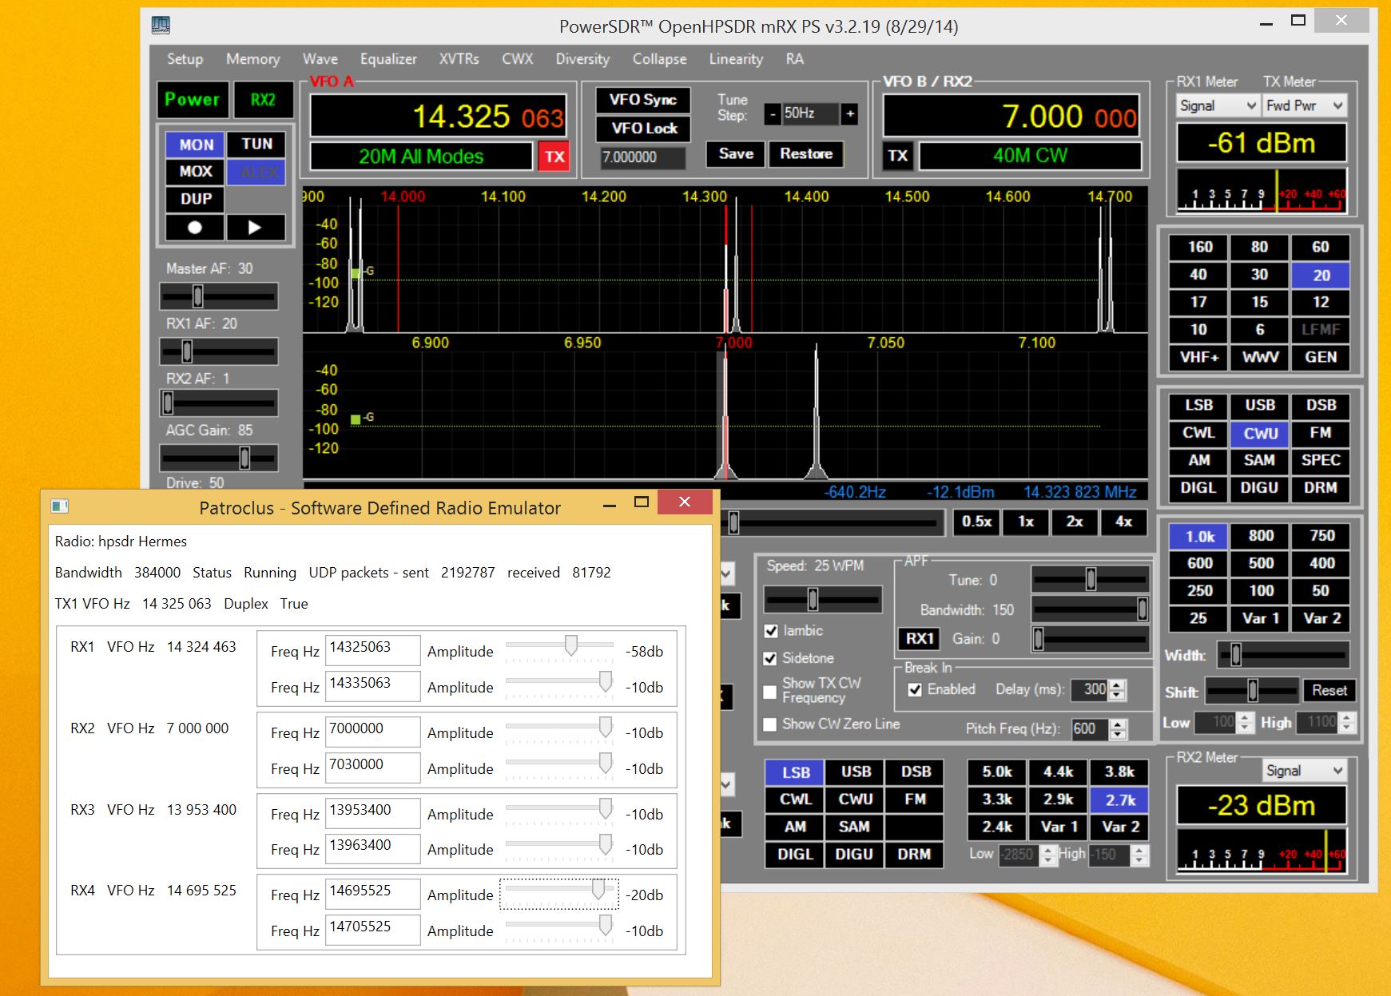
Task: Adjust RX2 filter Low spinner arrows
Action: pos(1049,855)
